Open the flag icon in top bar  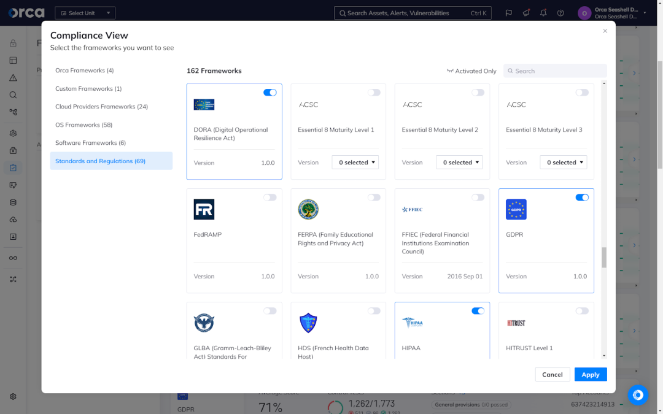(509, 13)
